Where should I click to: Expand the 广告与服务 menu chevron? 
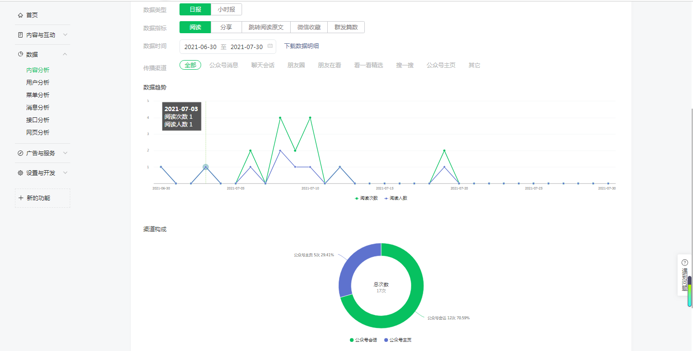65,153
